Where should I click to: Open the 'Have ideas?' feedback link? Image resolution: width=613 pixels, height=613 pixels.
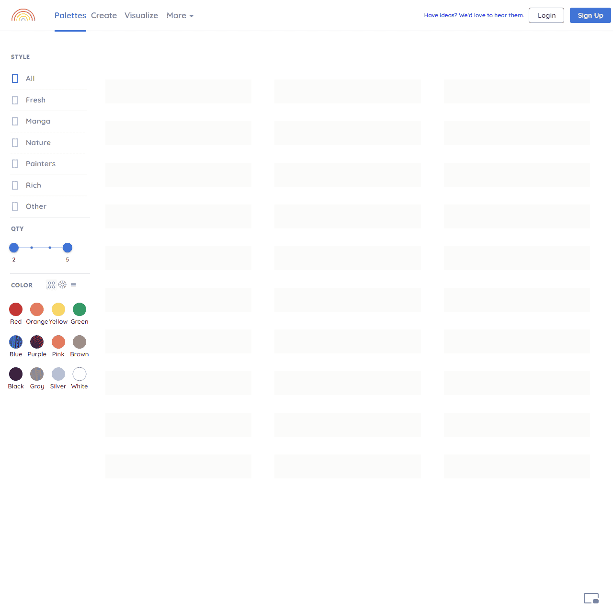(x=474, y=15)
